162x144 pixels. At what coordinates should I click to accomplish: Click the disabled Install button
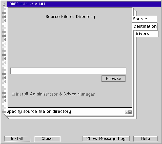coord(17,139)
